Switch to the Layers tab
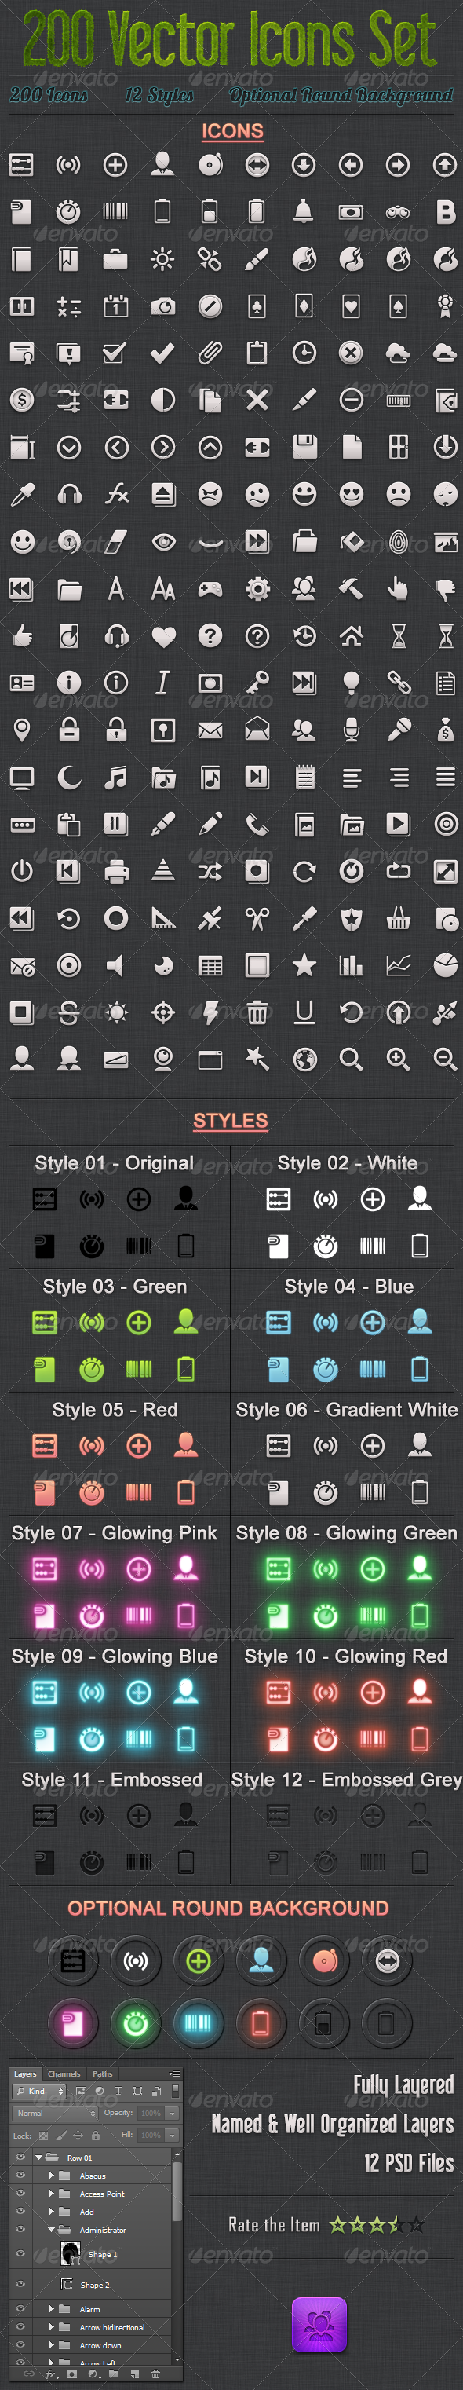The width and height of the screenshot is (463, 2390). tap(25, 2074)
